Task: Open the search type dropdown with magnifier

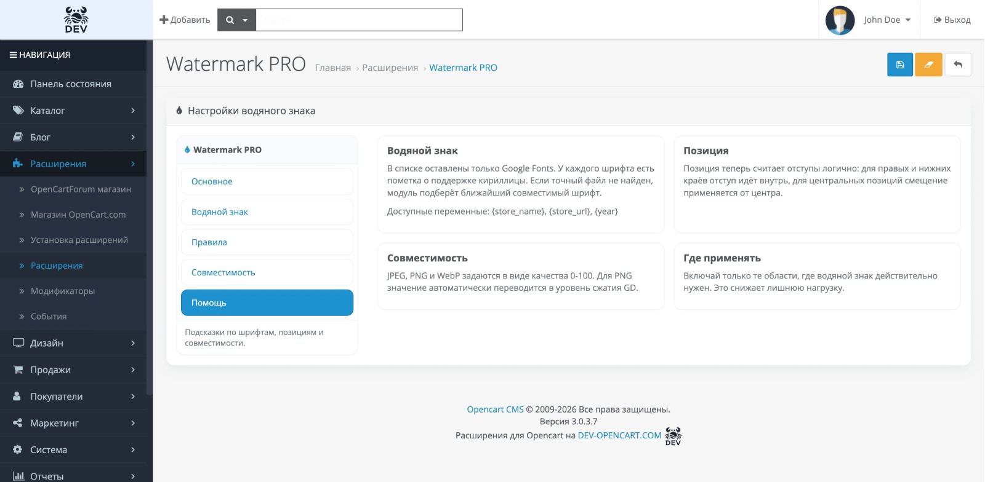Action: [236, 20]
